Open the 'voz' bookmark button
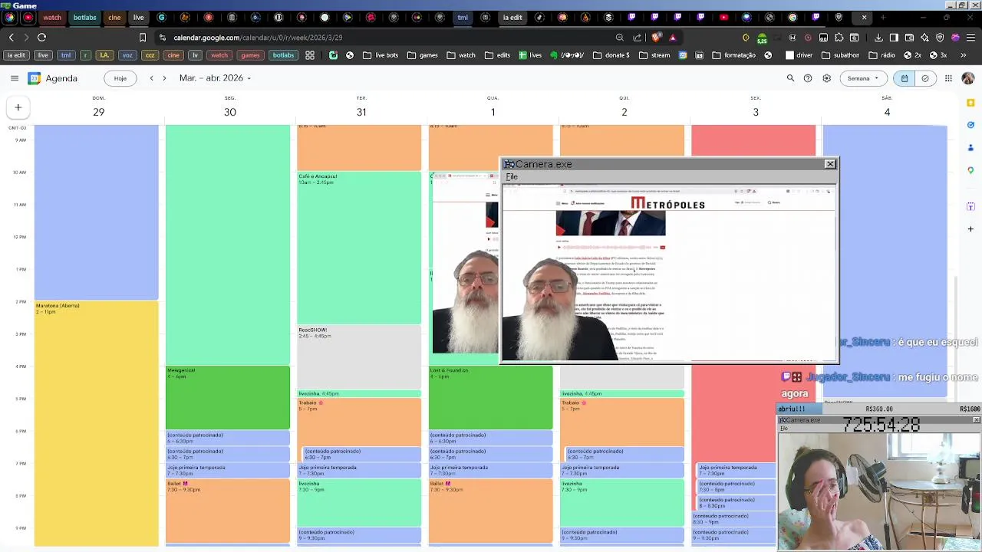 (127, 55)
